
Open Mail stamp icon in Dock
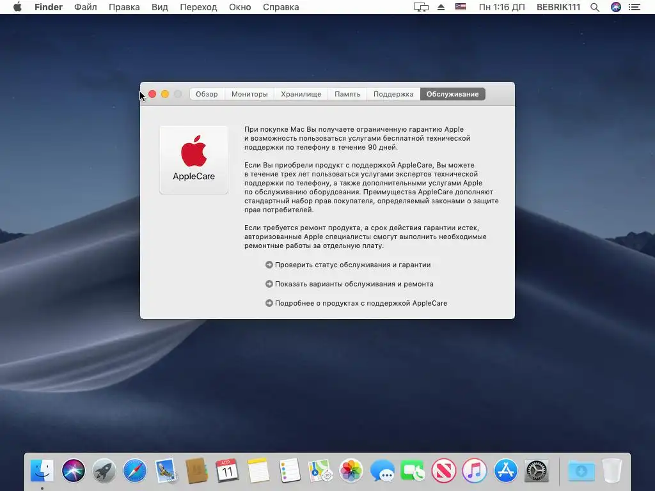(166, 471)
